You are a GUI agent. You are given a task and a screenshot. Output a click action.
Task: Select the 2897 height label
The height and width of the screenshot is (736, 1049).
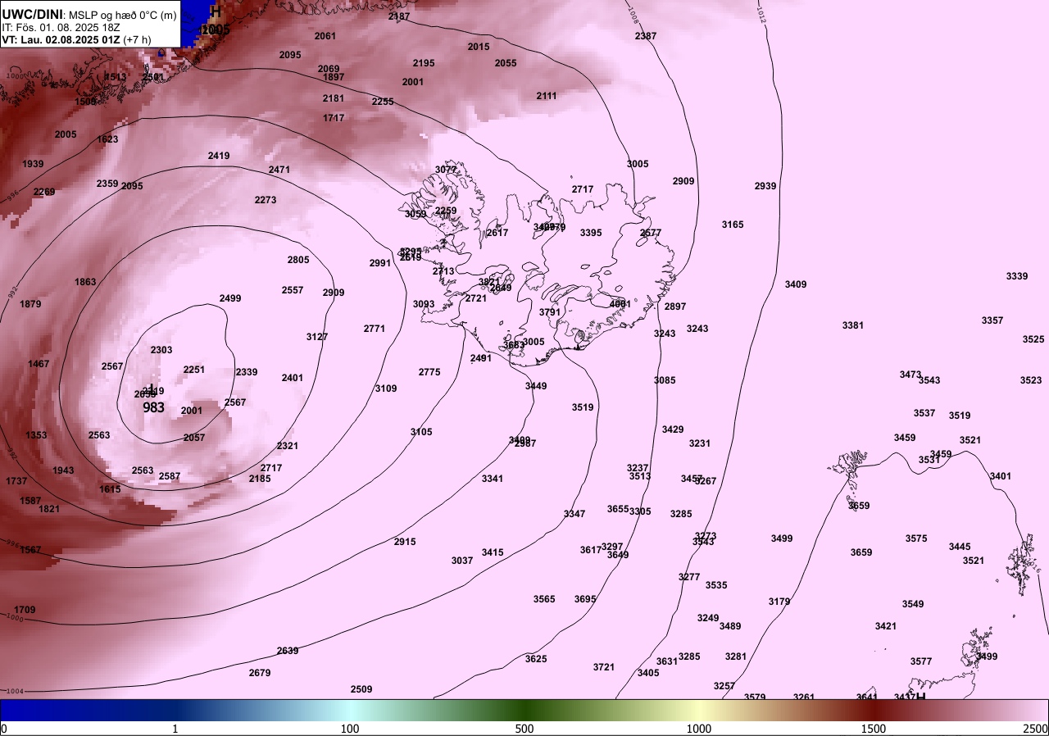click(x=675, y=307)
